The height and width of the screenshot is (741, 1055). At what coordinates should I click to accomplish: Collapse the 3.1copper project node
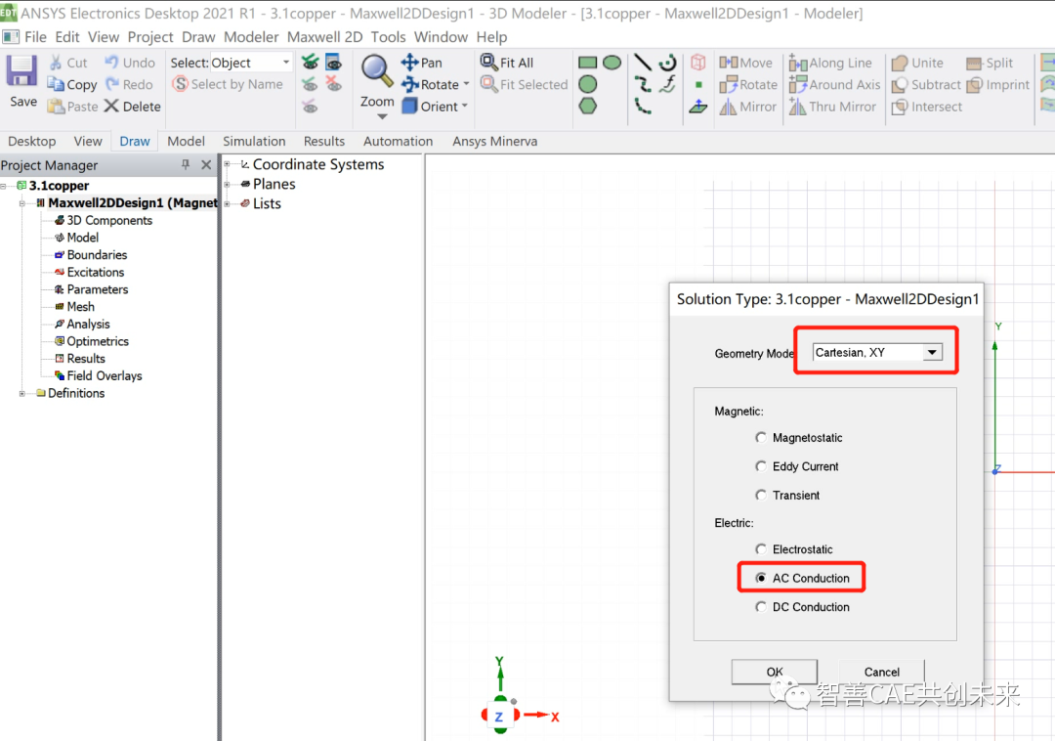pos(4,186)
